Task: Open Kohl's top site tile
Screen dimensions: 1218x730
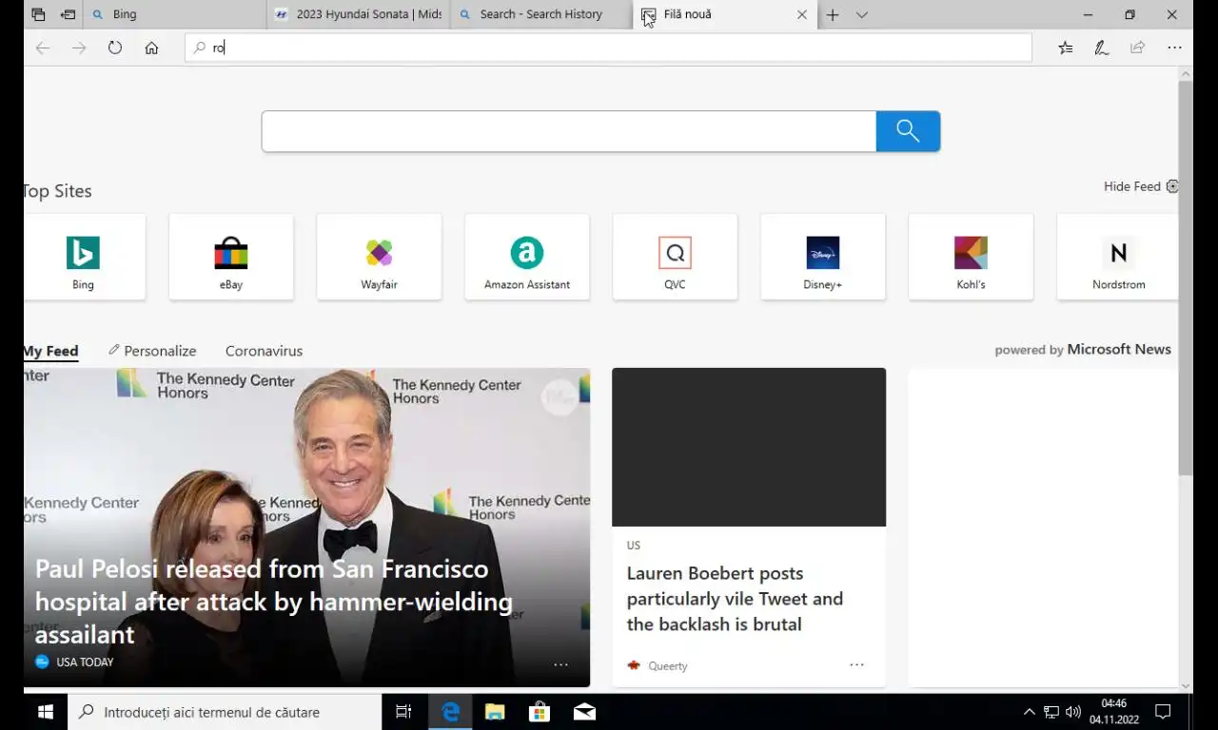Action: point(971,257)
